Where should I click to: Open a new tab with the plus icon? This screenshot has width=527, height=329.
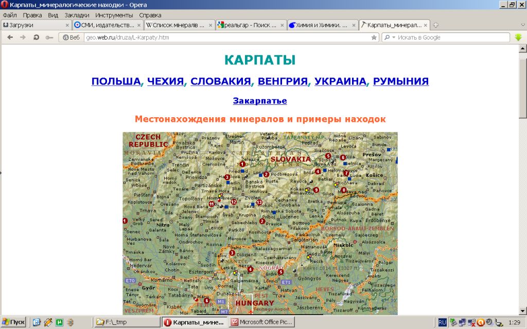click(x=436, y=25)
